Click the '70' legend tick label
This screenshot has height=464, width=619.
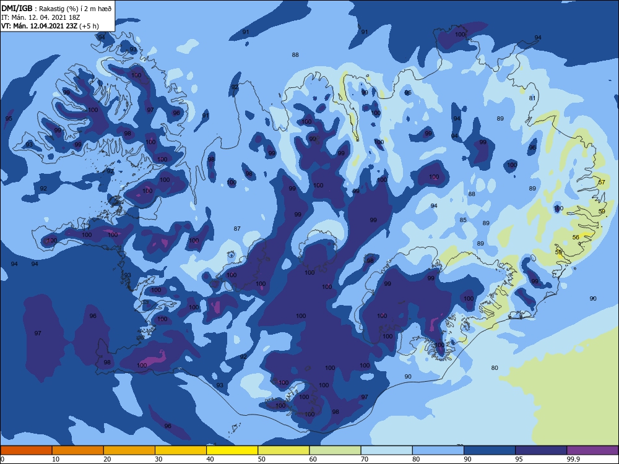[x=365, y=459]
